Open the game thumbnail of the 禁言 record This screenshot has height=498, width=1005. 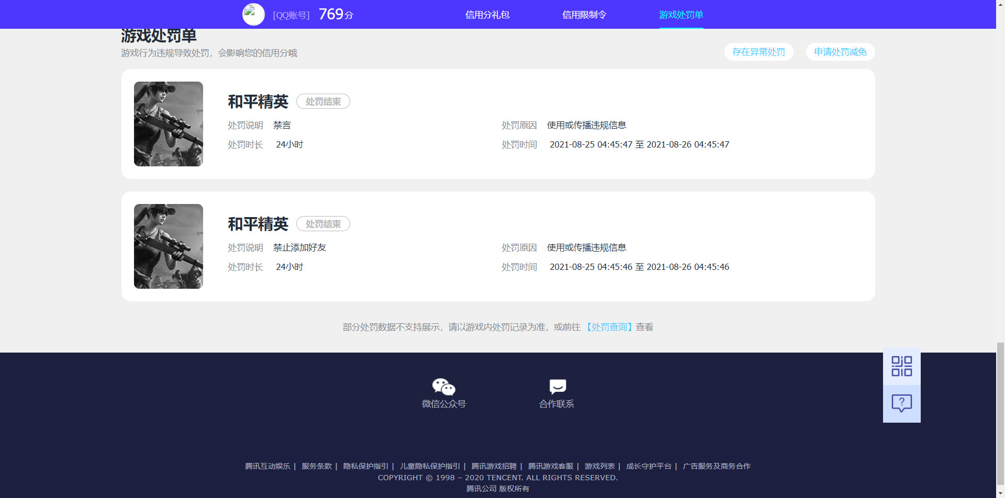(169, 124)
